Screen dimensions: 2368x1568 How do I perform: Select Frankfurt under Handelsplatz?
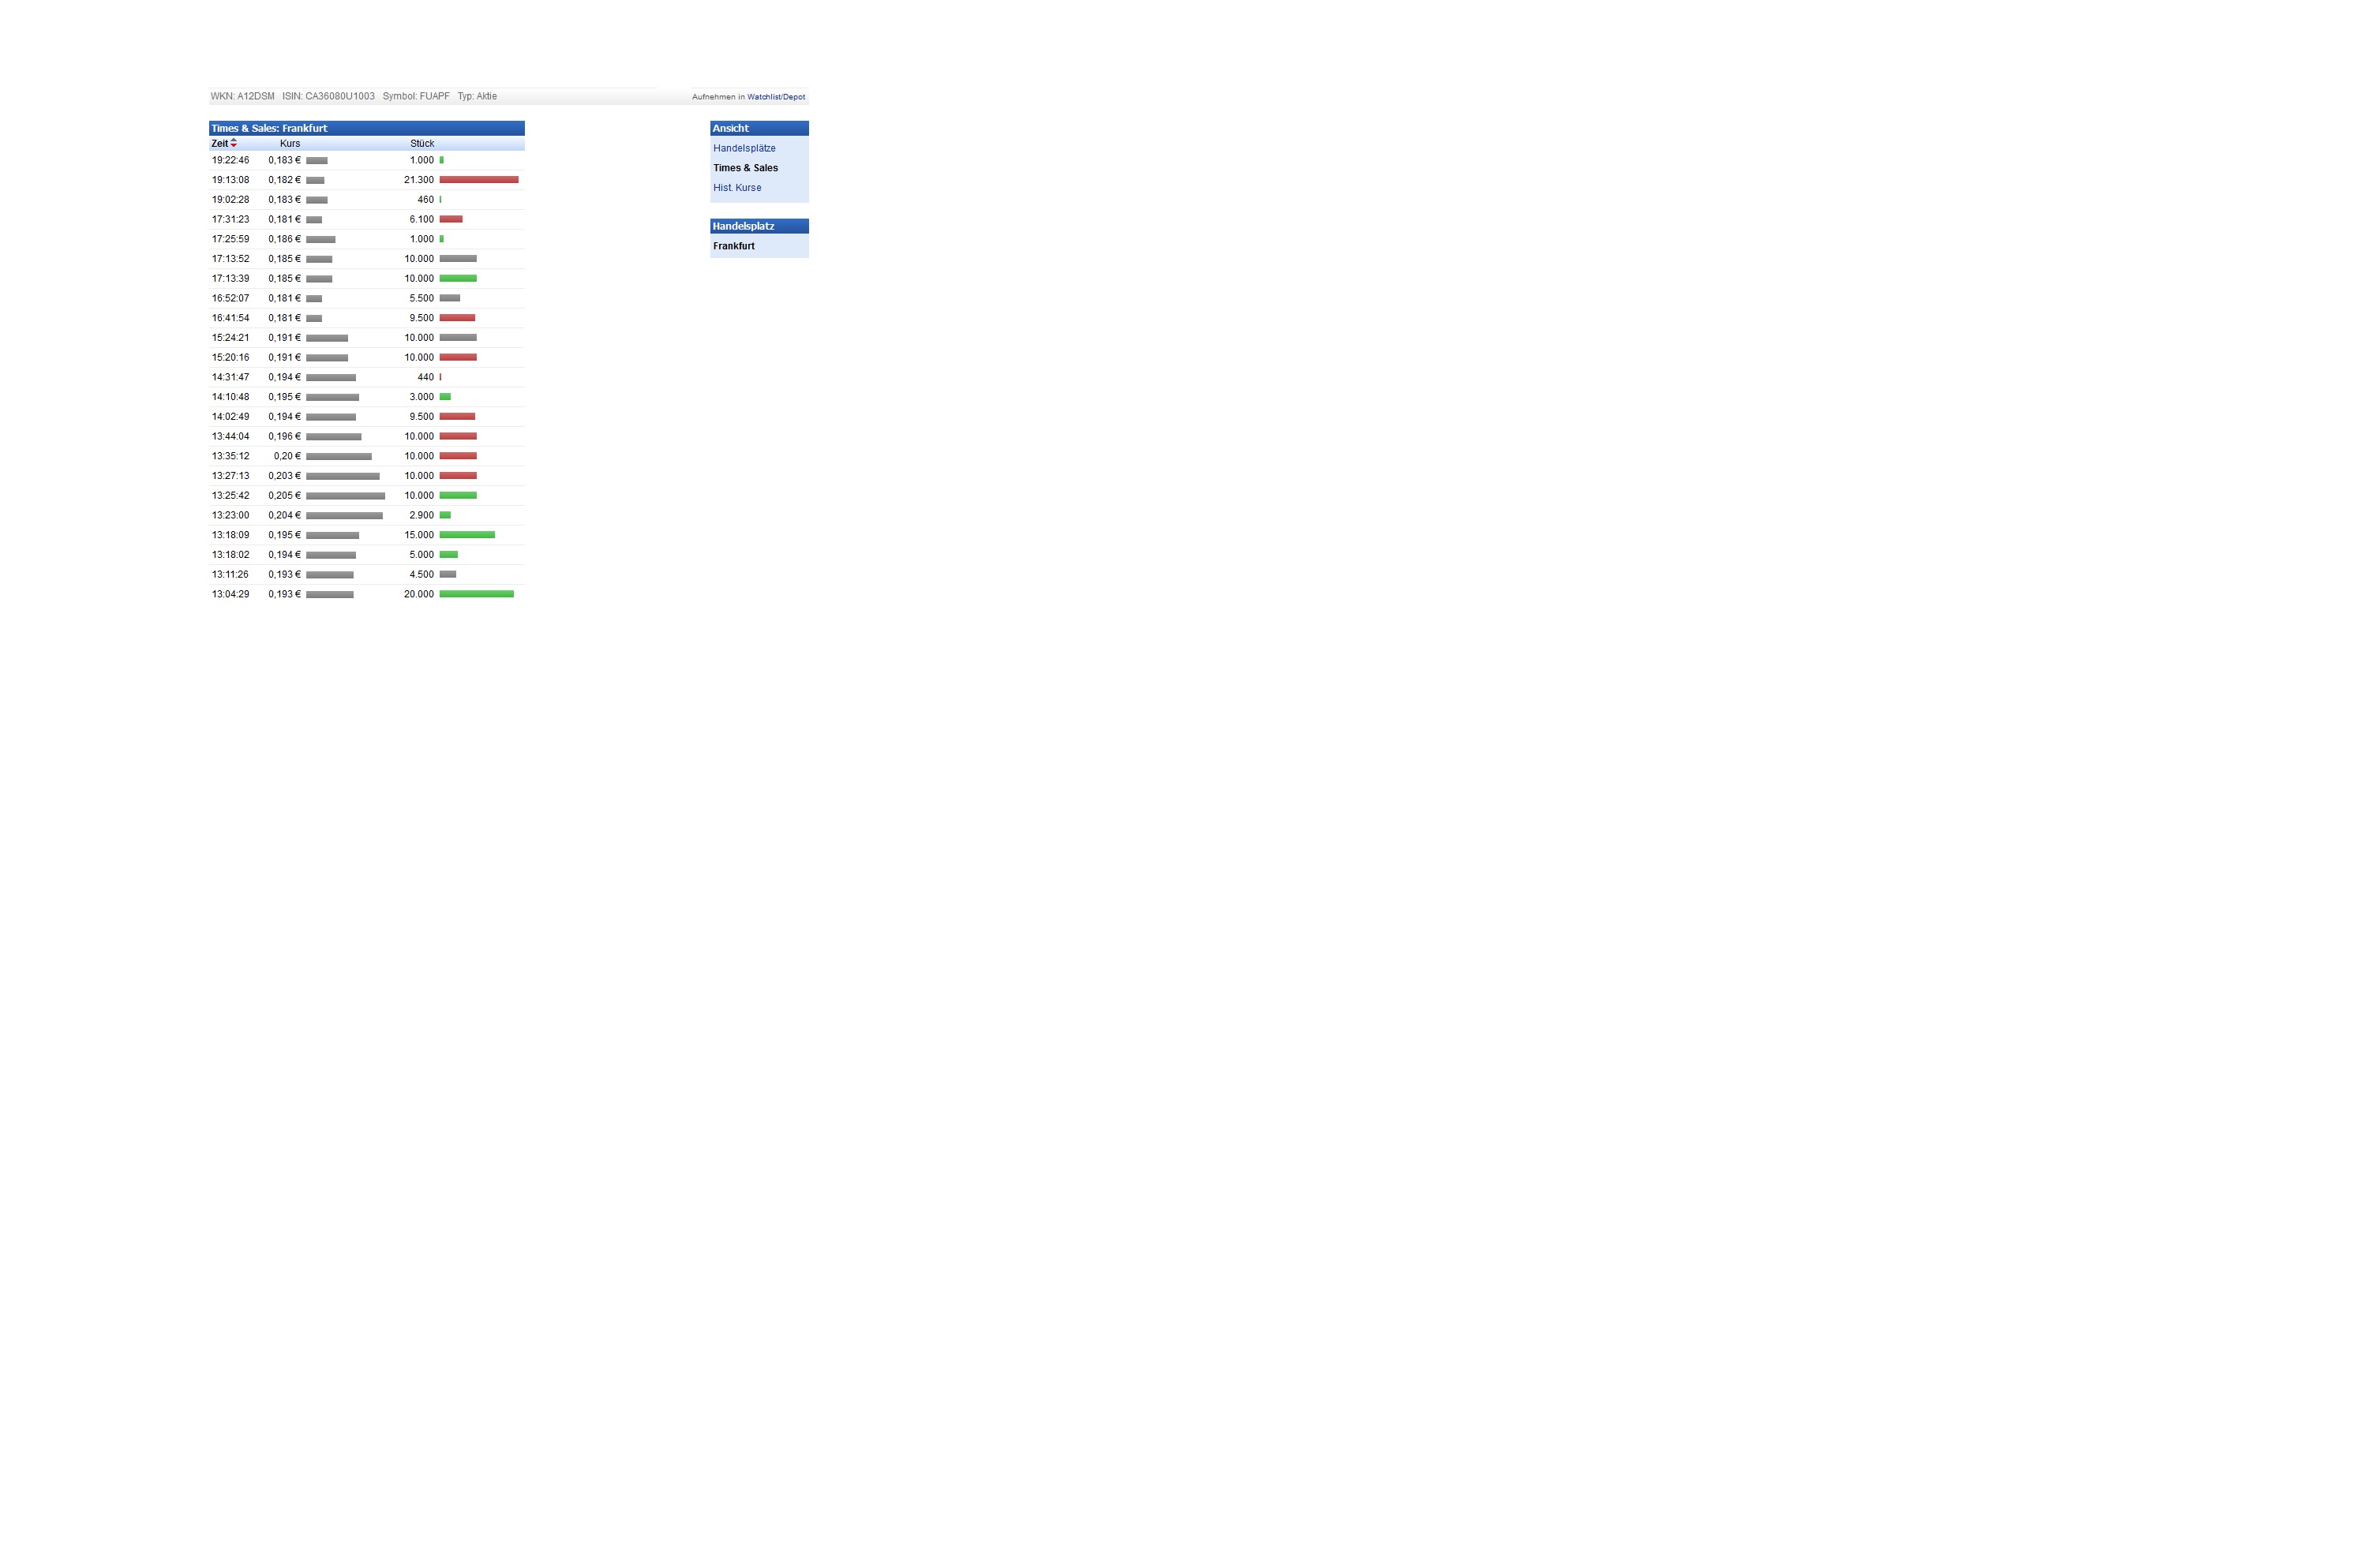[734, 246]
